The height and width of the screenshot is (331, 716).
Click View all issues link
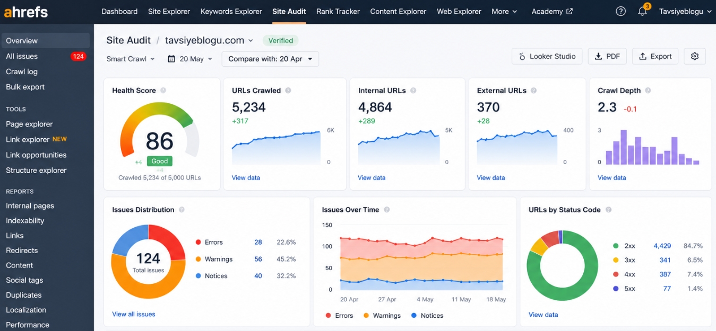(x=134, y=314)
